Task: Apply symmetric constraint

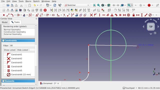Action: pyautogui.click(x=124, y=15)
